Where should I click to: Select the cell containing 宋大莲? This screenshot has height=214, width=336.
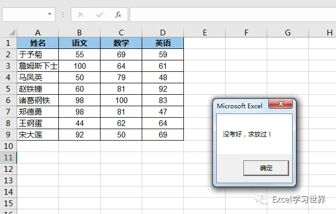(38, 135)
